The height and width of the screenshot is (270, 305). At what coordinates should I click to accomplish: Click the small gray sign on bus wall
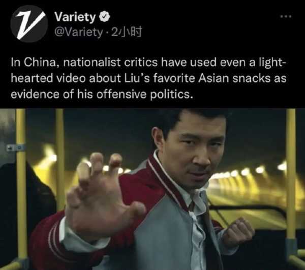point(15,147)
